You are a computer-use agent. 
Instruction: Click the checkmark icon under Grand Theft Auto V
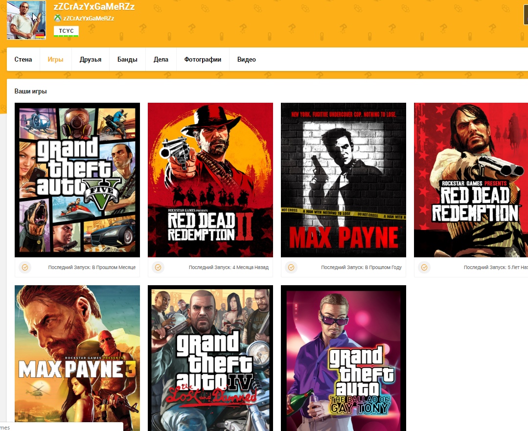(x=25, y=267)
